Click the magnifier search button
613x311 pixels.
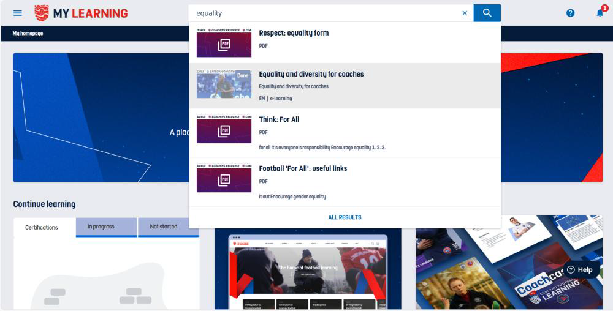[487, 13]
